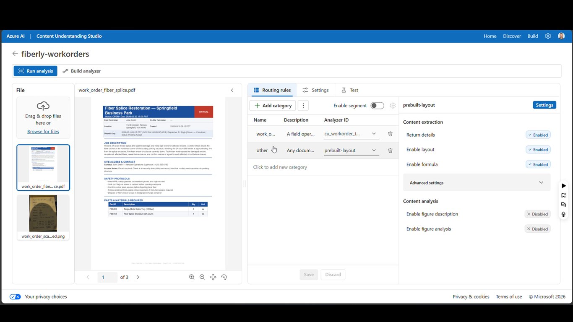
Task: Expand the Advanced settings section
Action: pos(477,183)
